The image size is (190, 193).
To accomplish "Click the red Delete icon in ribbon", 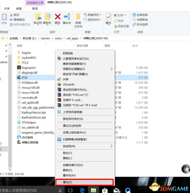I will (x=58, y=17).
